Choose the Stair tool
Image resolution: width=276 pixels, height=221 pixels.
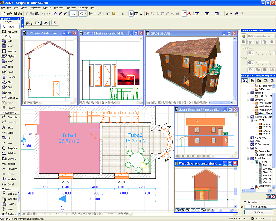[10, 87]
